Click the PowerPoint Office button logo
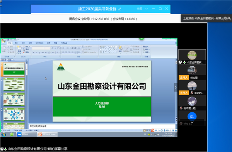Viewport: 232px width, 152px height. pos(3,41)
